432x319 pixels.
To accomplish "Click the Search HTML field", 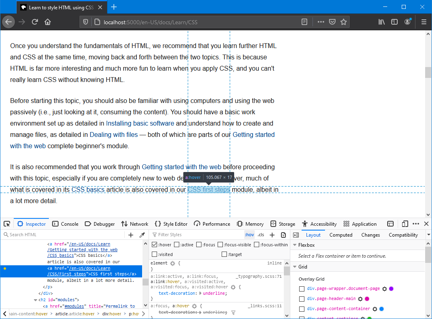I will click(63, 235).
